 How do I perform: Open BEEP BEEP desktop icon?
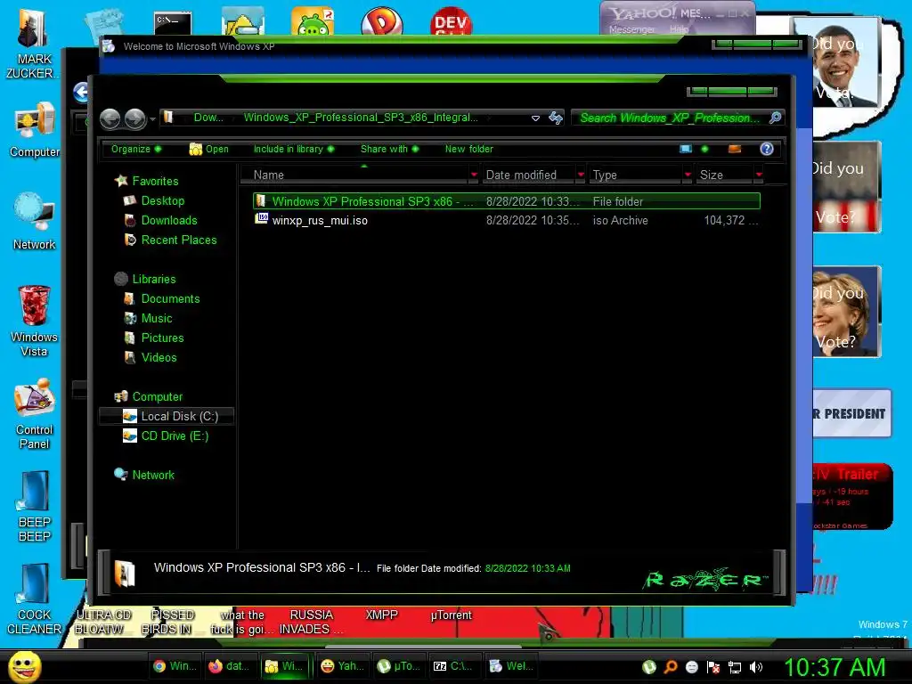(34, 507)
